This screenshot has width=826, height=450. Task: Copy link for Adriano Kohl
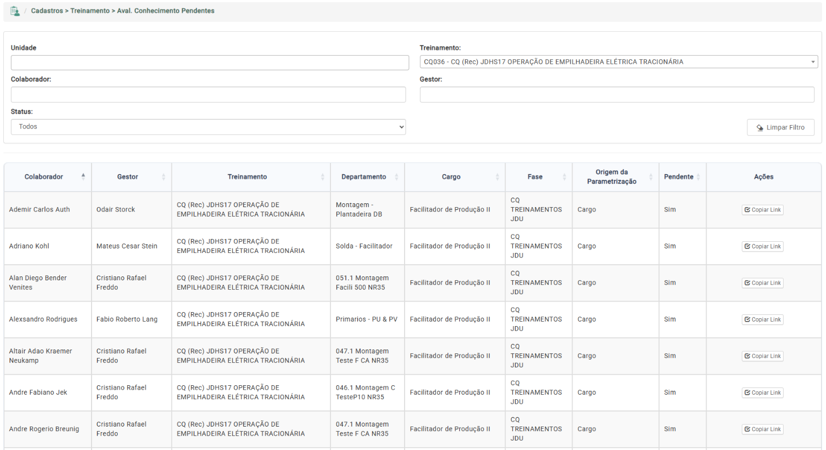[762, 246]
